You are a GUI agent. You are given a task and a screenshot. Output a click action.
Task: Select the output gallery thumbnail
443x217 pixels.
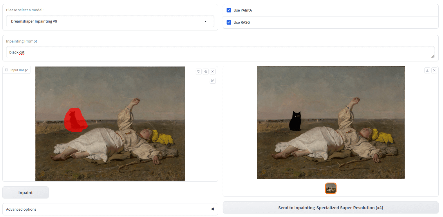331,188
